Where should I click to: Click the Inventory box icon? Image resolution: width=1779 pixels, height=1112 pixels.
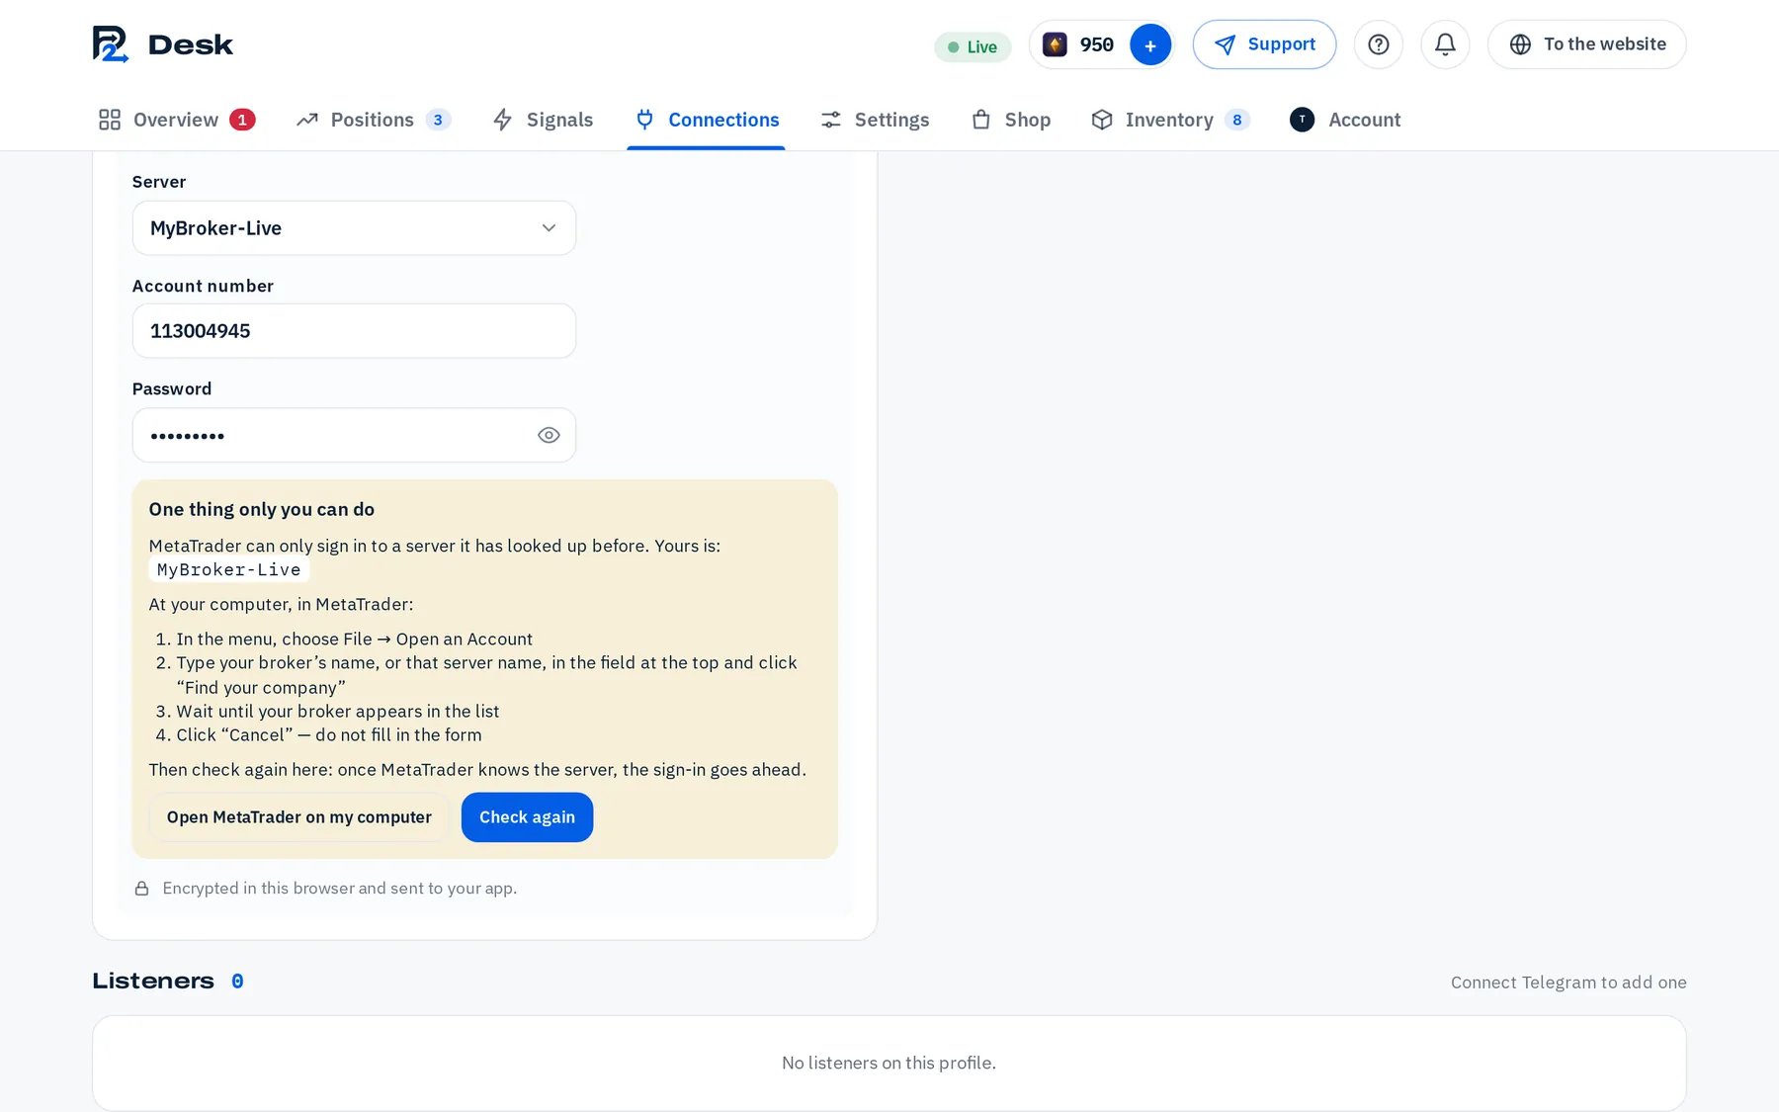[x=1102, y=120]
